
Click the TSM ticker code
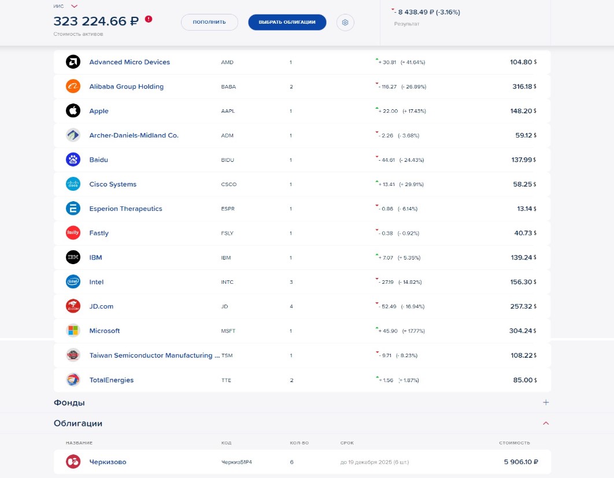pyautogui.click(x=227, y=355)
